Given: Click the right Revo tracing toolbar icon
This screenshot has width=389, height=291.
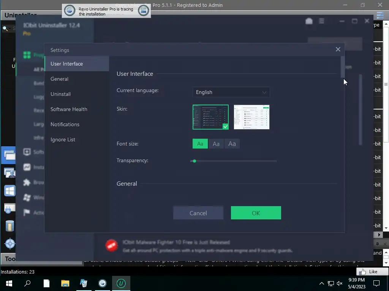Looking at the screenshot, I should coord(143,11).
